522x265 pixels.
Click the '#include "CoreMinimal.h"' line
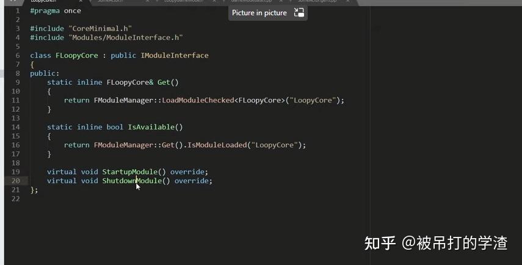(x=81, y=29)
